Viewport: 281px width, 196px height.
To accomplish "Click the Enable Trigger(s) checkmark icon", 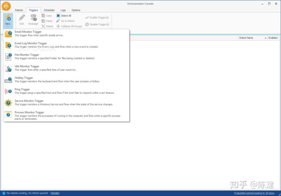I will [x=87, y=18].
